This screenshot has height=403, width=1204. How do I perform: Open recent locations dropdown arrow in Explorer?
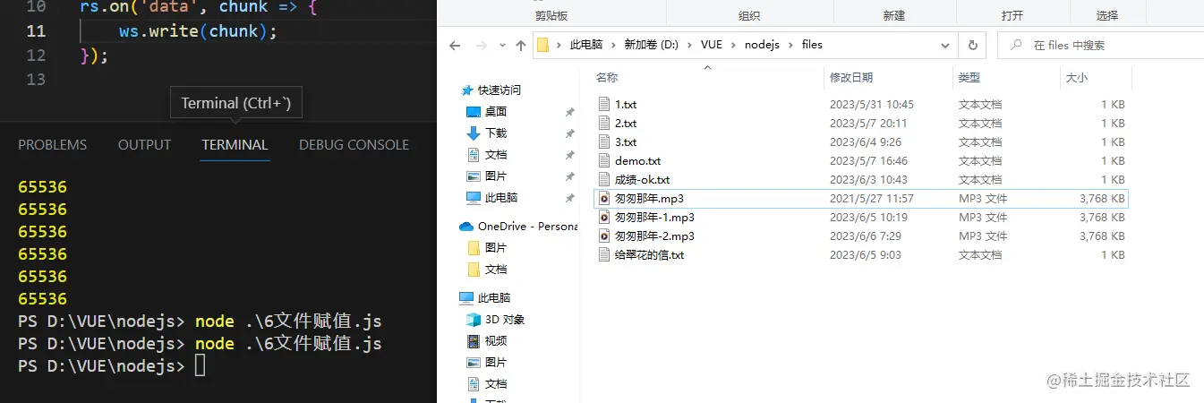coord(502,46)
